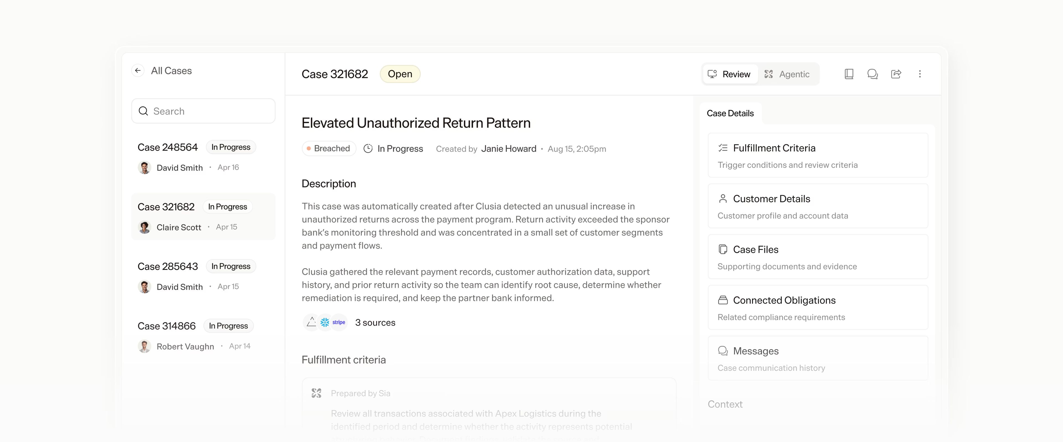The height and width of the screenshot is (442, 1063).
Task: Open the Connected Obligations card
Action: point(818,307)
